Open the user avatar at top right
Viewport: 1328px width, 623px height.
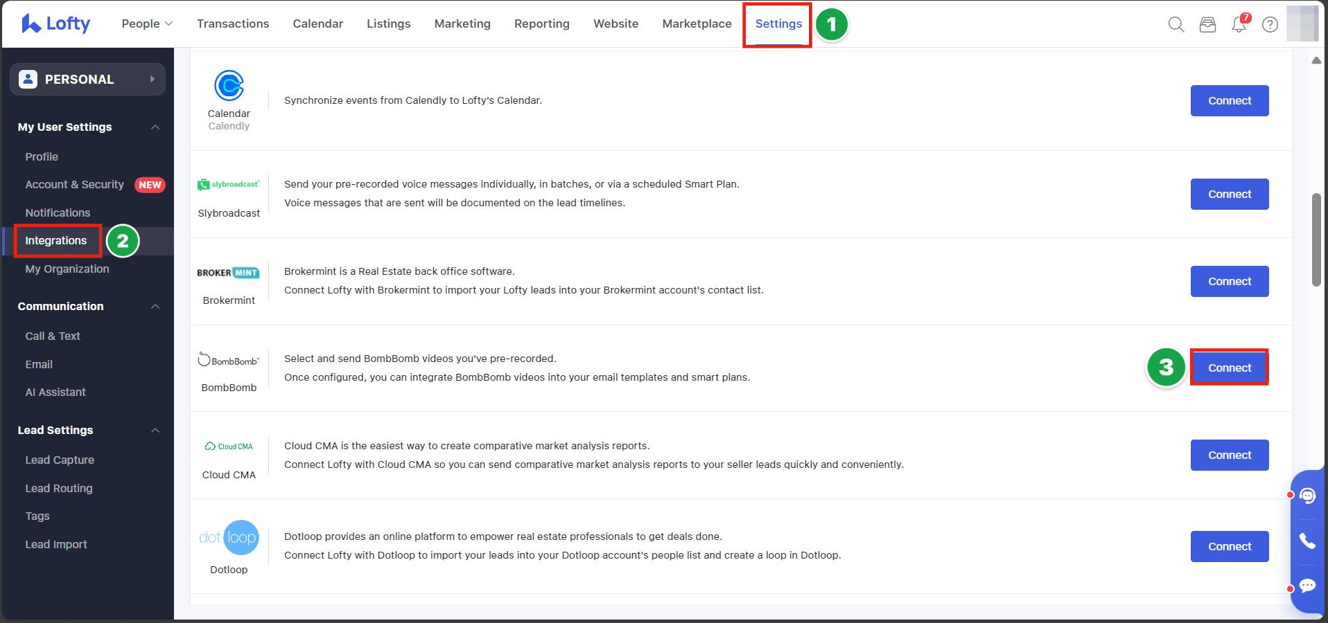1302,24
